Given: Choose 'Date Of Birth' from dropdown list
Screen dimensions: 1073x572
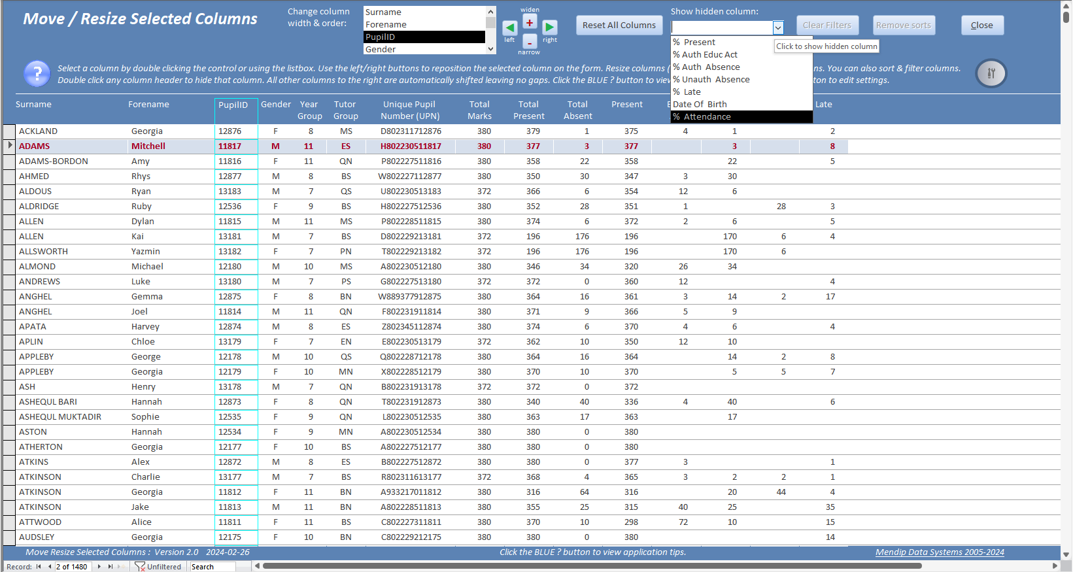Looking at the screenshot, I should (x=741, y=104).
